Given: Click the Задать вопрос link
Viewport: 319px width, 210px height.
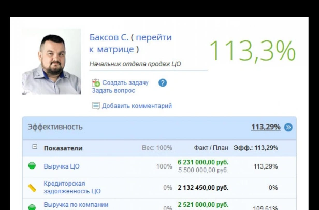Looking at the screenshot, I should 113,90.
